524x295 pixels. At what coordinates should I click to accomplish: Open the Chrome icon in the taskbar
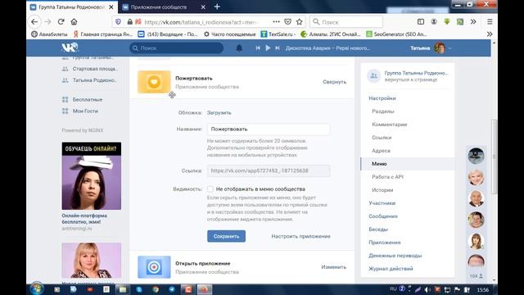point(156,289)
